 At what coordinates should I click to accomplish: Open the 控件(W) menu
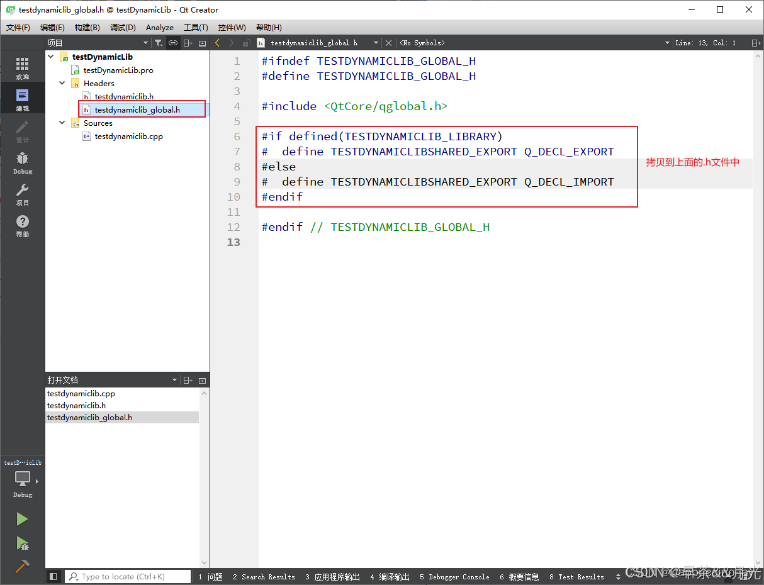click(232, 28)
